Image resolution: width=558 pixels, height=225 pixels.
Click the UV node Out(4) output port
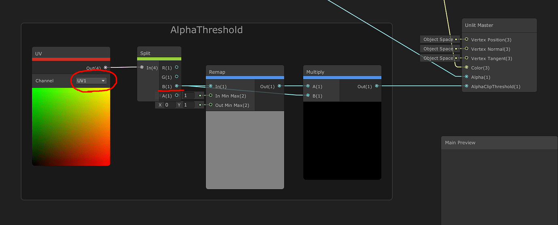pyautogui.click(x=106, y=68)
